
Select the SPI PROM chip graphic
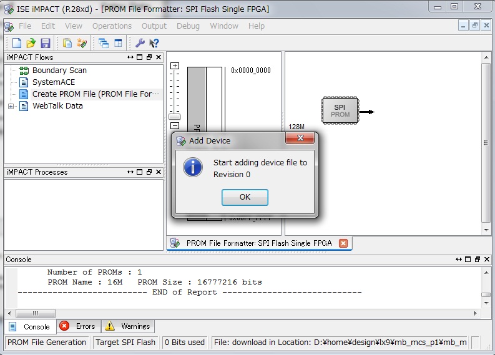point(340,110)
